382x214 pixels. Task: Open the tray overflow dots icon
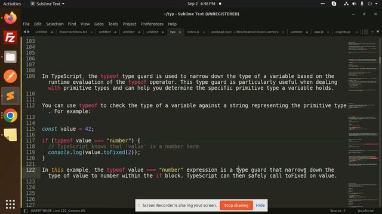coord(322,4)
